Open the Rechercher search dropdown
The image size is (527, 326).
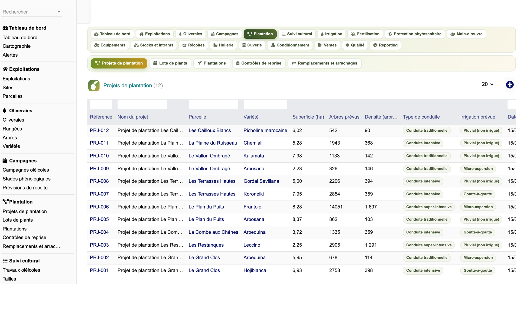tap(31, 12)
